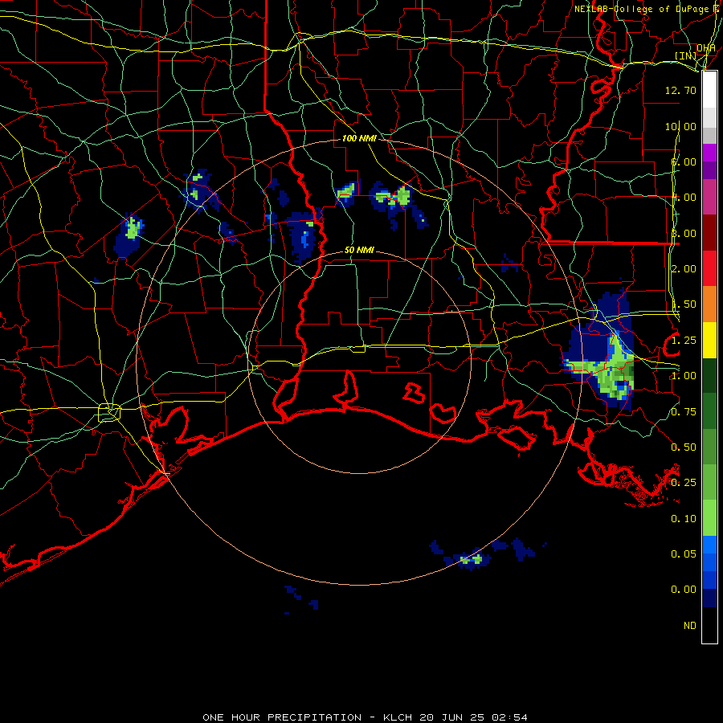Screen dimensions: 723x723
Task: Click the 50 NMI range ring label
Action: pos(359,251)
